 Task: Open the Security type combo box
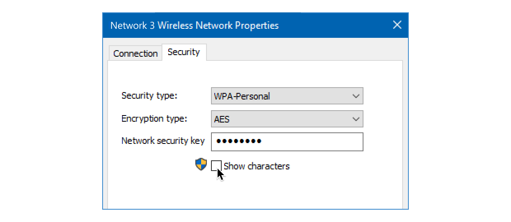[x=287, y=96]
